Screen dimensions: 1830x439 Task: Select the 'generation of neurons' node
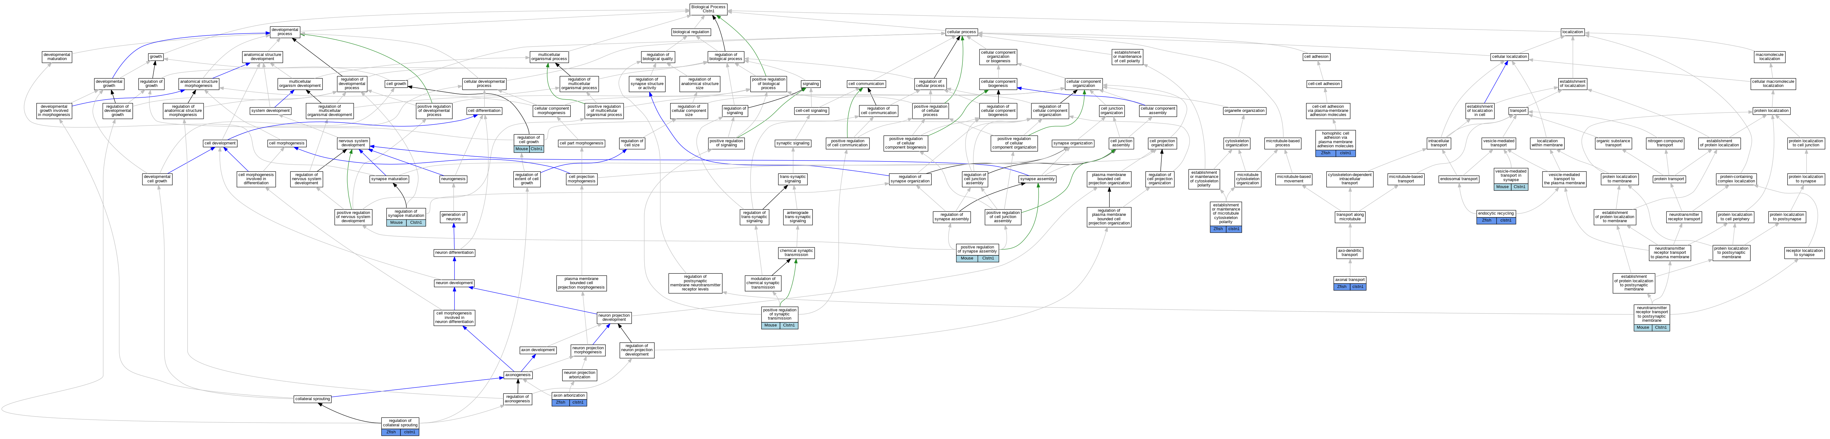coord(453,217)
